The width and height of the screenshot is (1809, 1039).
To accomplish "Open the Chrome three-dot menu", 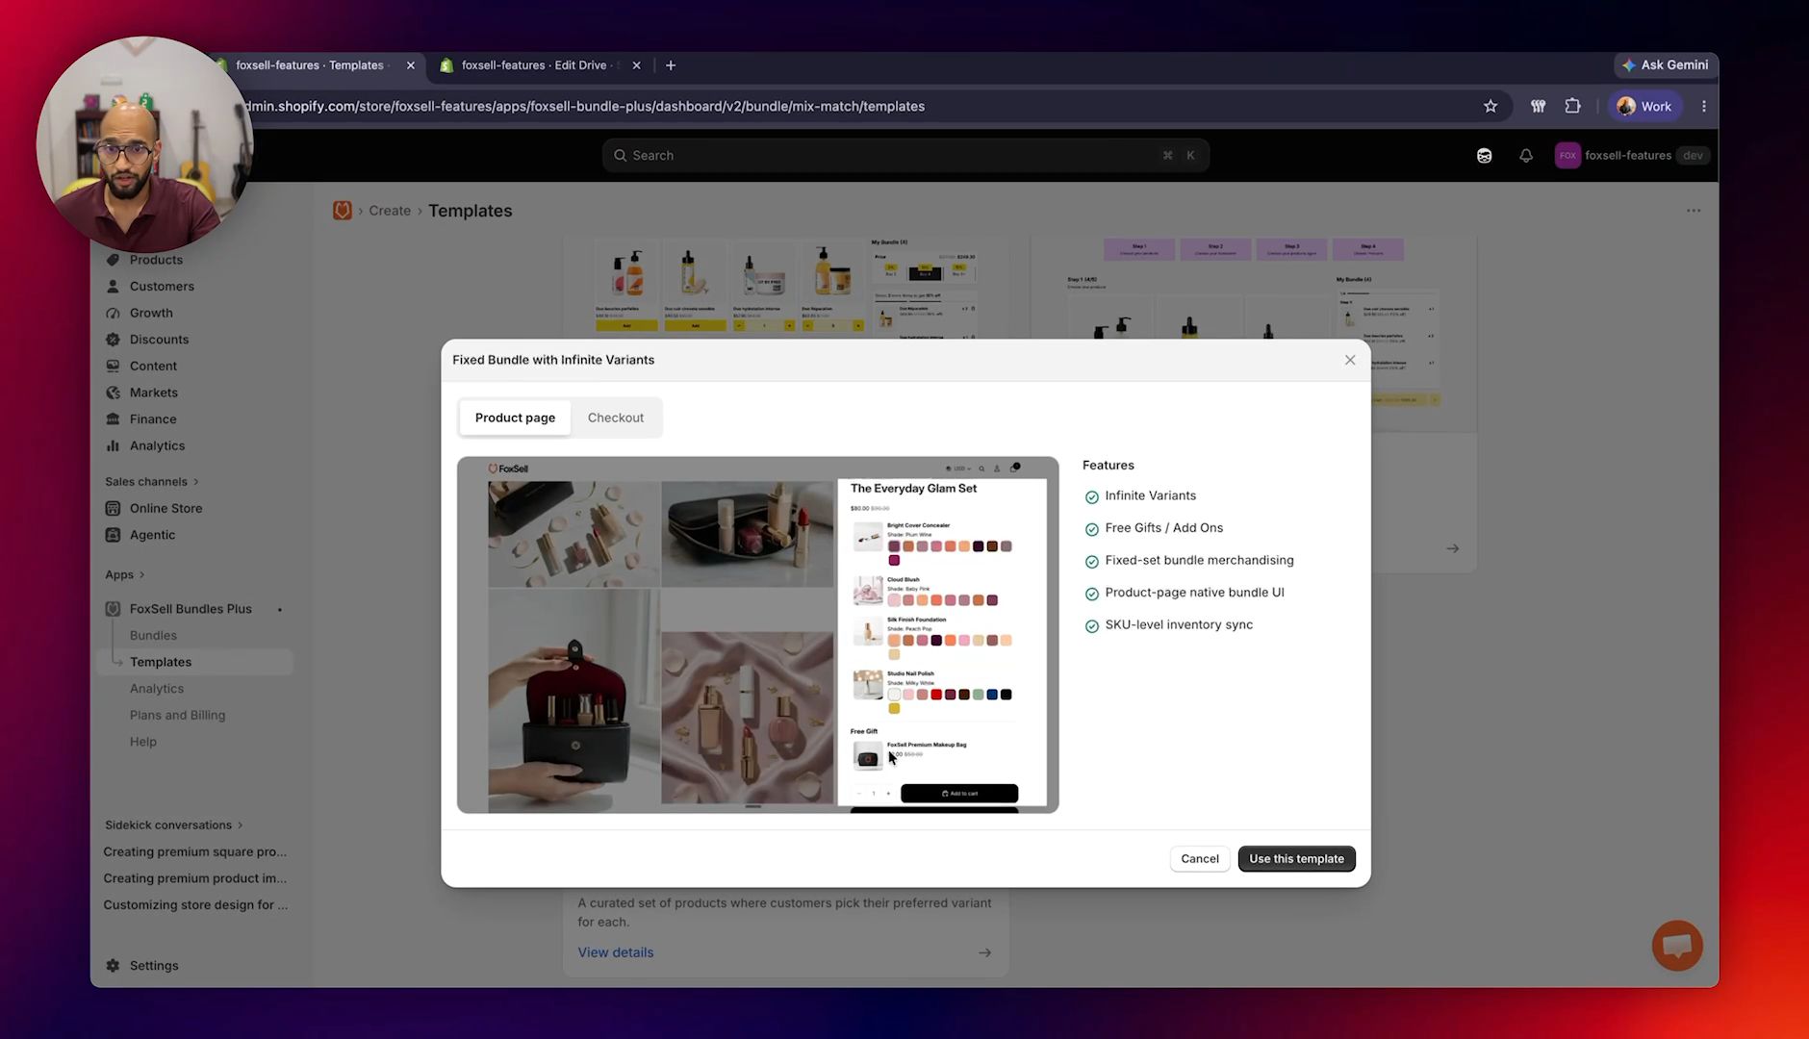I will pyautogui.click(x=1703, y=106).
